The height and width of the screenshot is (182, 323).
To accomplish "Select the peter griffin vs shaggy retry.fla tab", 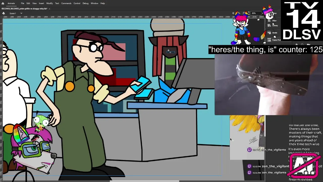I will (24, 9).
